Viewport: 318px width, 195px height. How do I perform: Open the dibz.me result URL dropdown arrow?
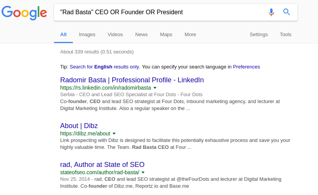coord(114,134)
